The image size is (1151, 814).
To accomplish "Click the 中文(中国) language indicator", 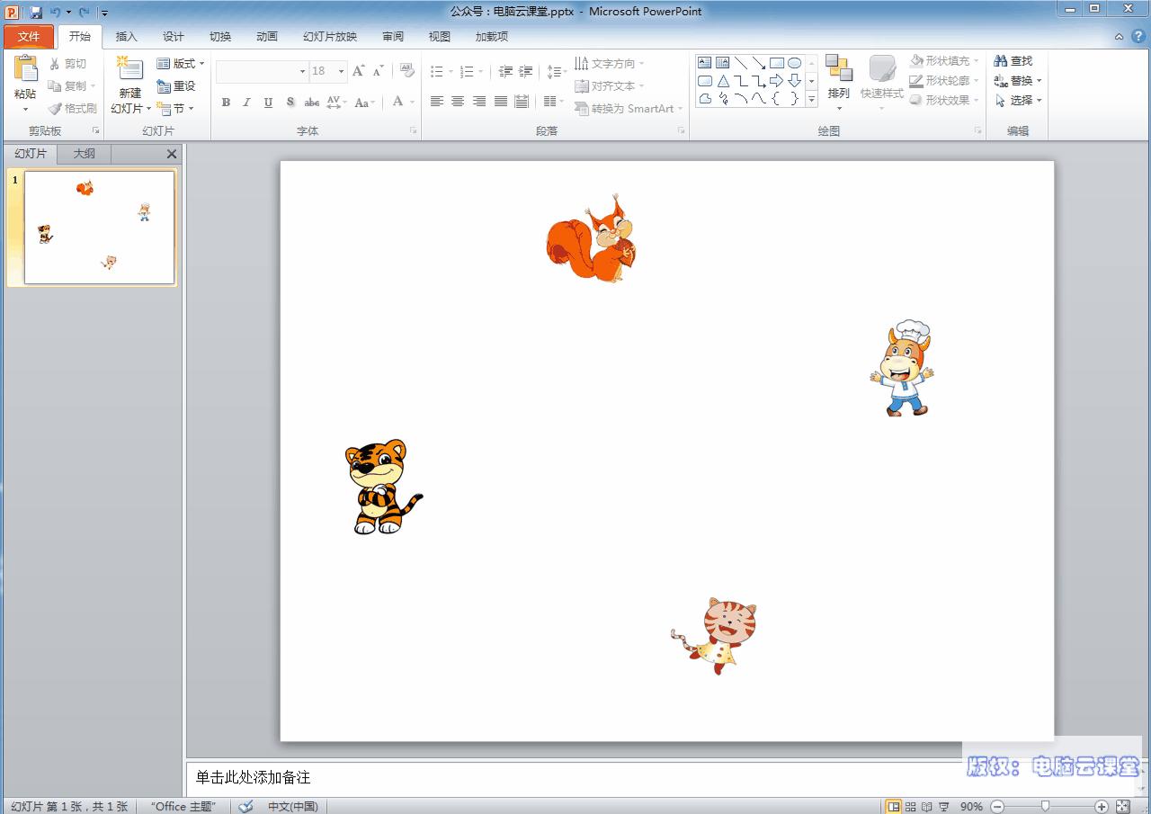I will pos(293,806).
